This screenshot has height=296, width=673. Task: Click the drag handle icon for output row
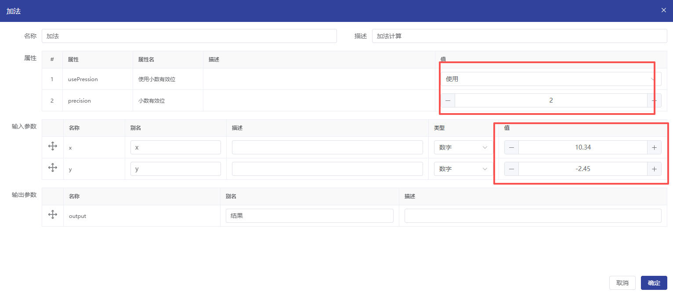tap(53, 215)
